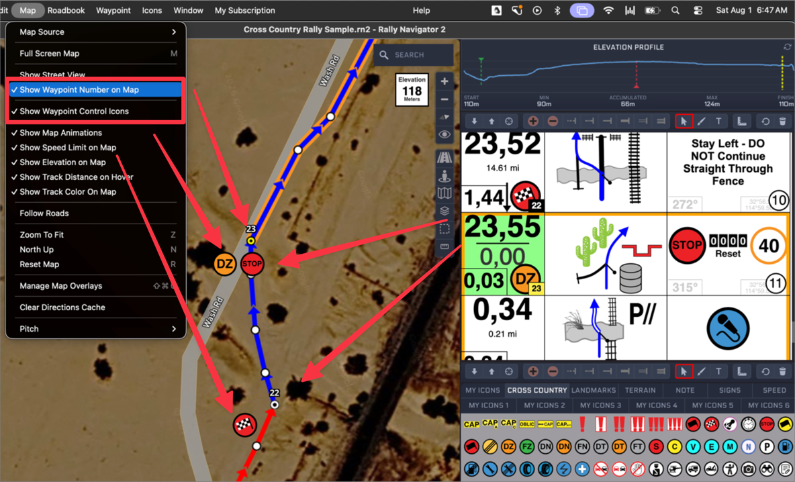Open the MY ICONS 3 tab

600,405
